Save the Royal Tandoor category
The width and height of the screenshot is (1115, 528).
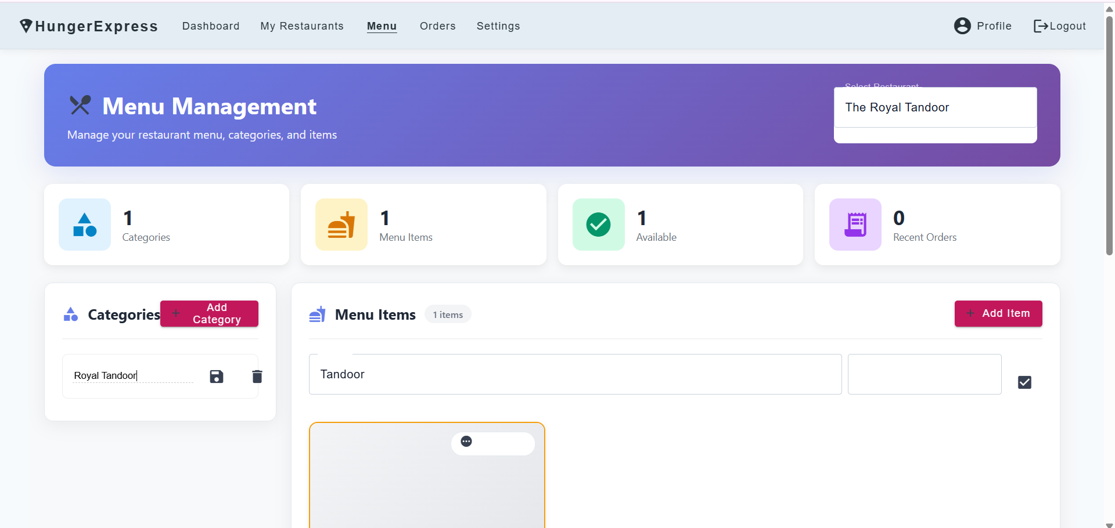pos(217,377)
